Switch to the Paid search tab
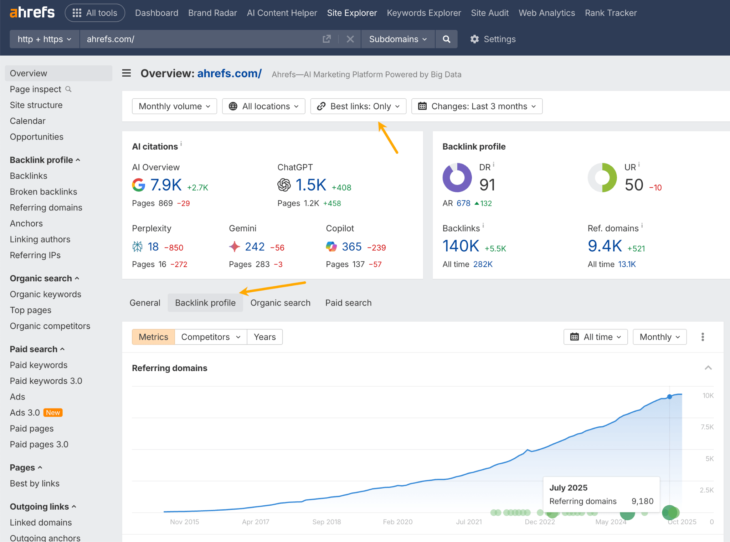Image resolution: width=730 pixels, height=542 pixels. pos(348,302)
